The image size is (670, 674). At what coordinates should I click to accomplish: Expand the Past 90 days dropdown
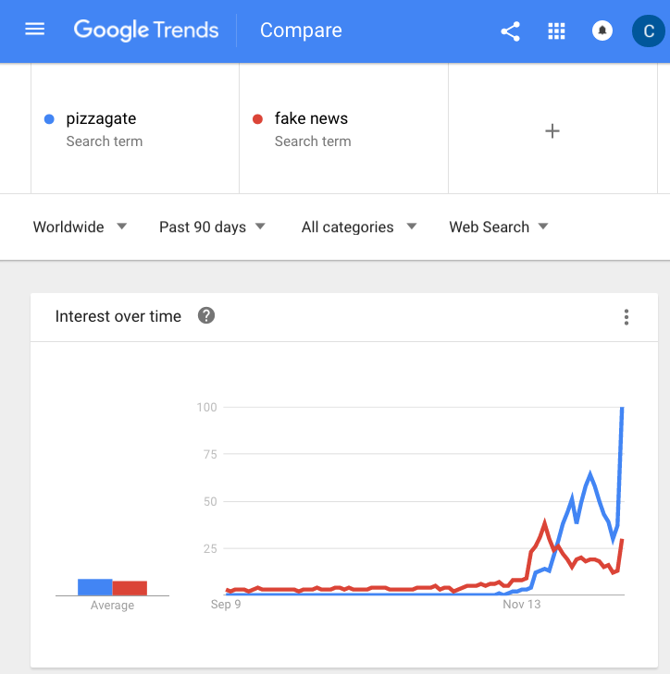pyautogui.click(x=213, y=227)
